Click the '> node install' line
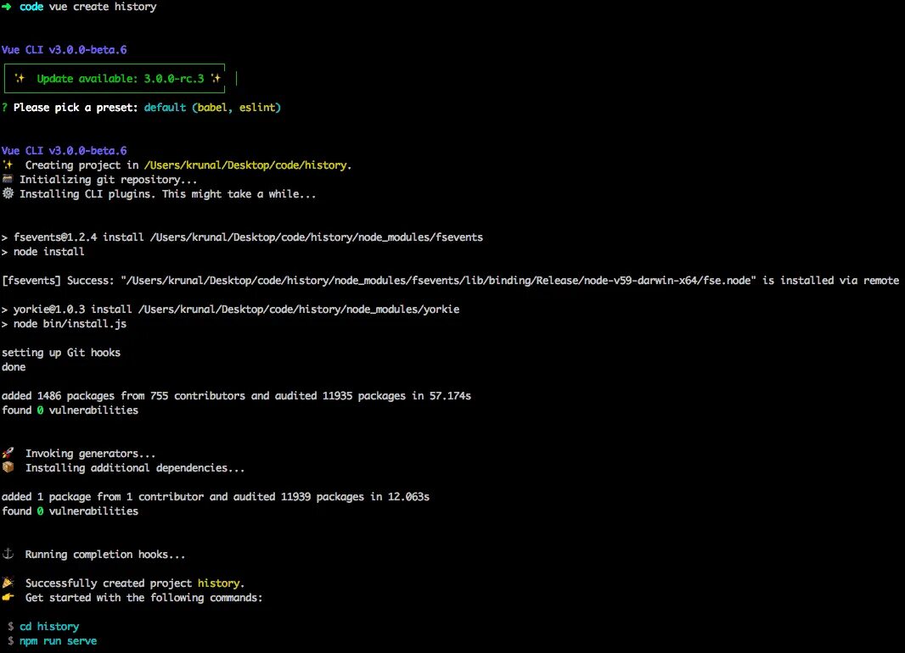The width and height of the screenshot is (905, 653). click(42, 251)
